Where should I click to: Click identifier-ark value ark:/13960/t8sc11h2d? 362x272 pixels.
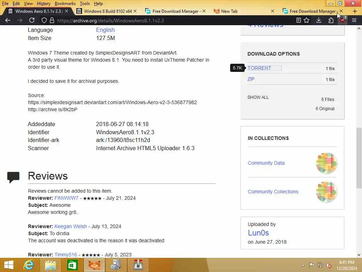(123, 140)
